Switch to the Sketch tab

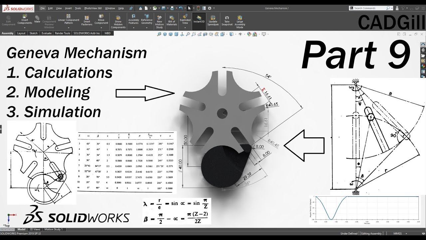(x=34, y=33)
